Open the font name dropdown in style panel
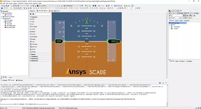The height and width of the screenshot is (109, 201). tap(175, 18)
